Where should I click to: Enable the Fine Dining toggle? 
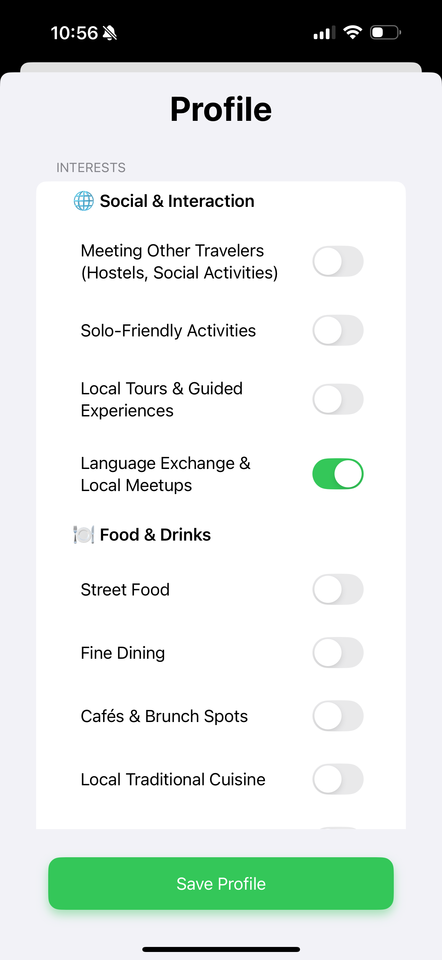(338, 652)
